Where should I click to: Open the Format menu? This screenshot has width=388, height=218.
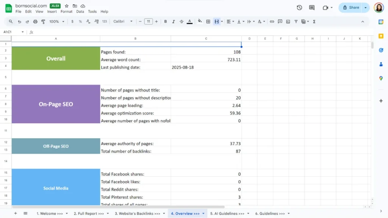[66, 12]
